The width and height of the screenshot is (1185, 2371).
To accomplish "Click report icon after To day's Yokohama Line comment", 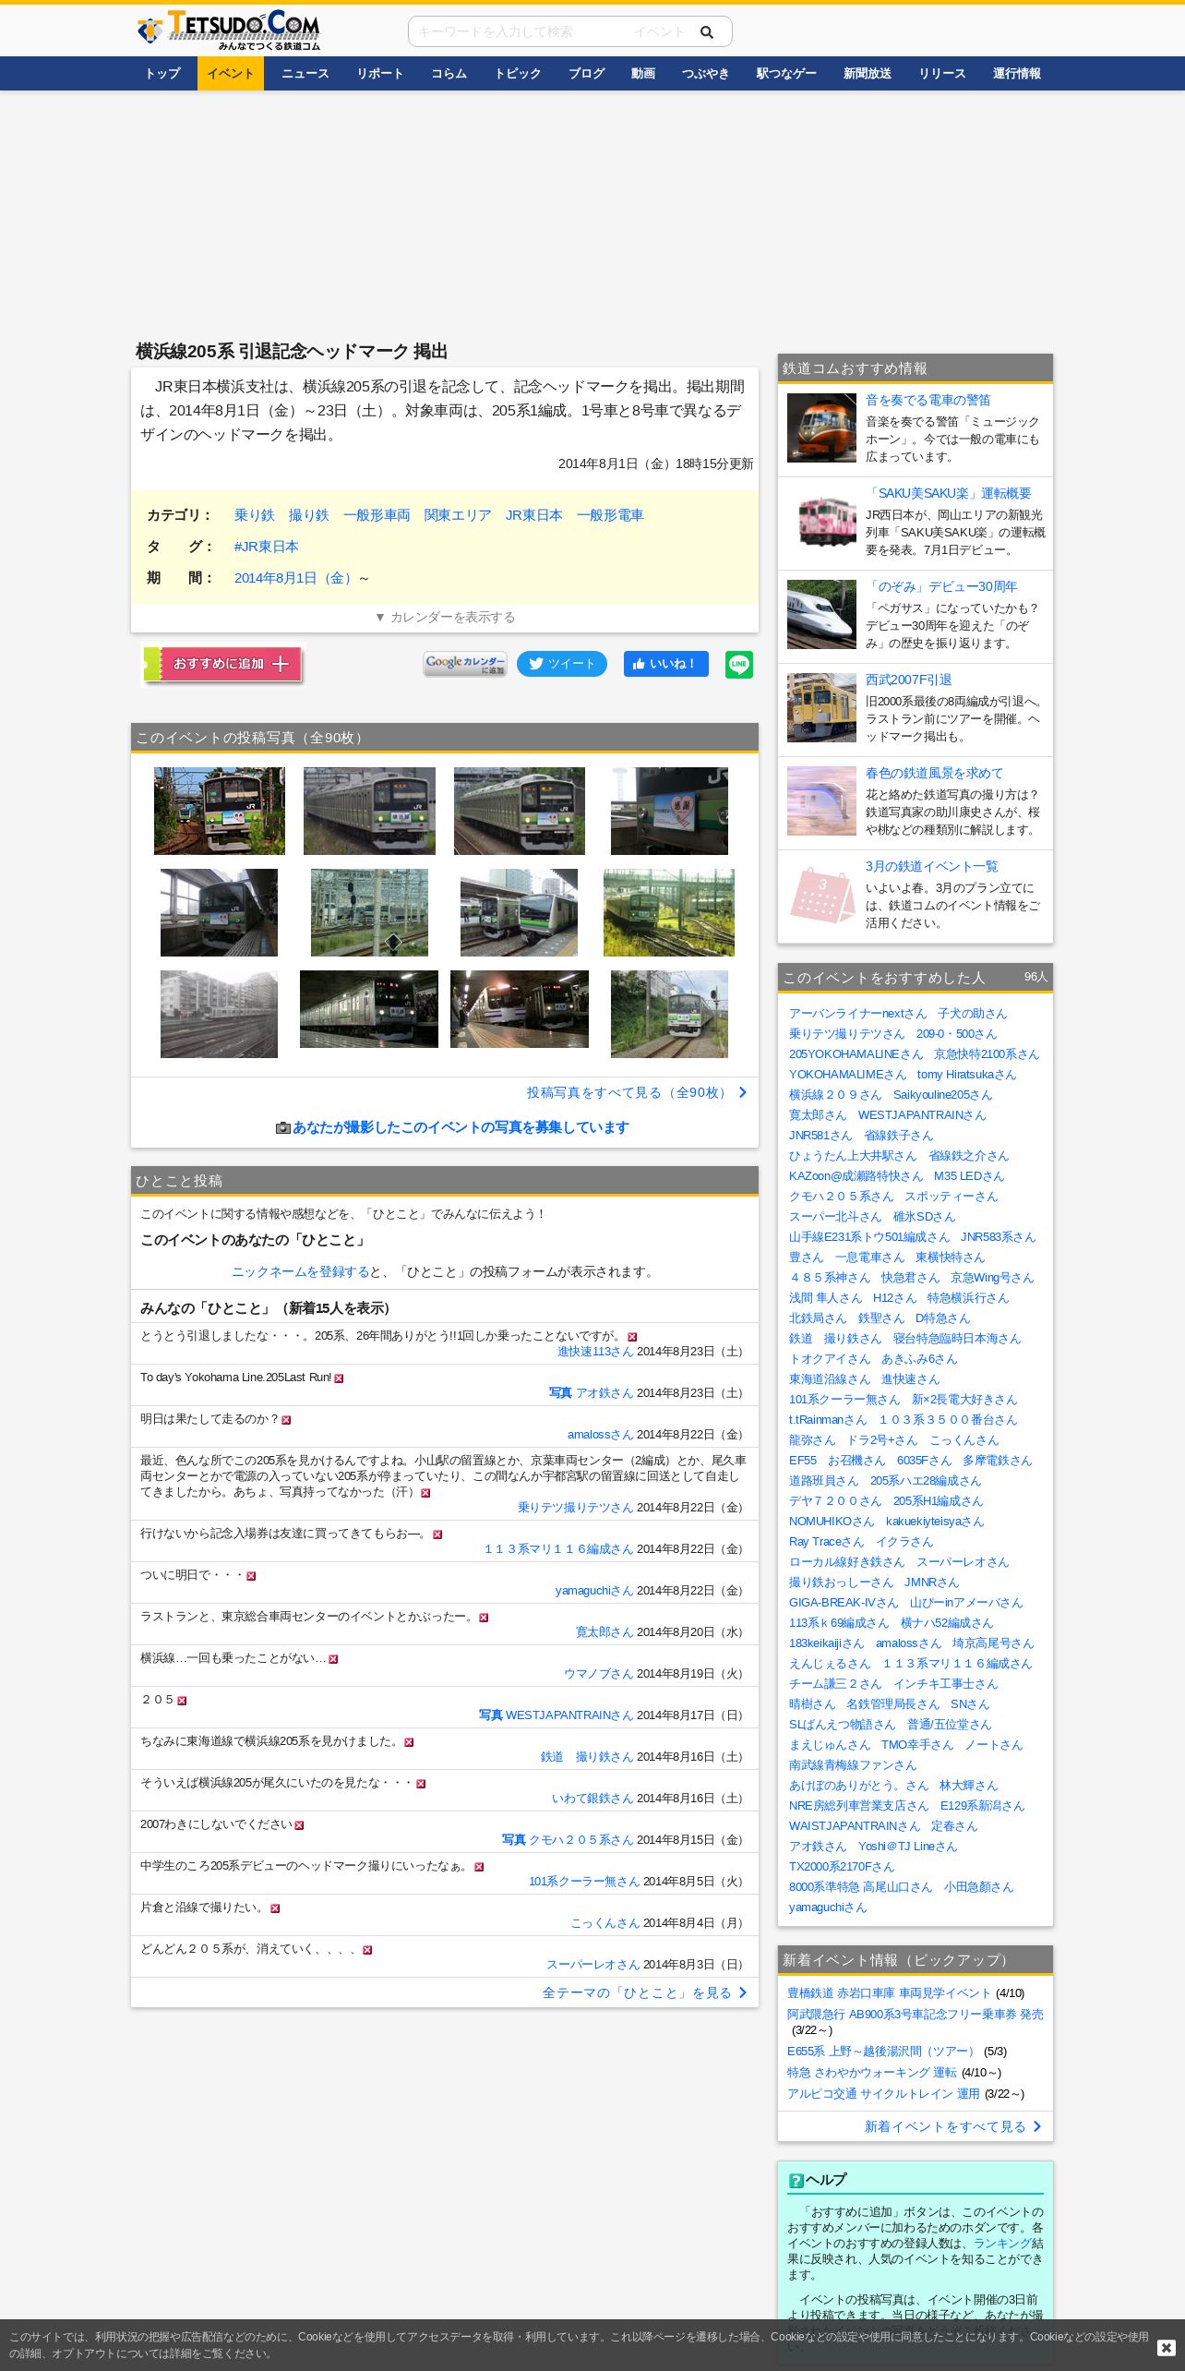I will (339, 1378).
